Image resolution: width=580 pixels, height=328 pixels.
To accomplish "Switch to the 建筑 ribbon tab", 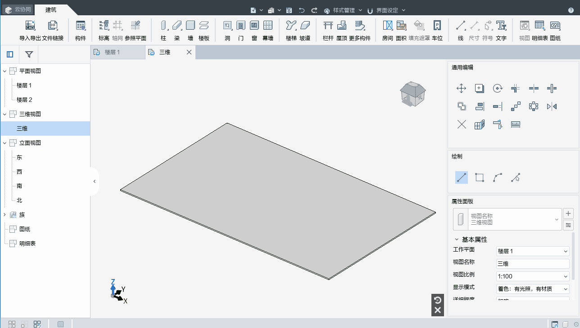I will pos(51,9).
